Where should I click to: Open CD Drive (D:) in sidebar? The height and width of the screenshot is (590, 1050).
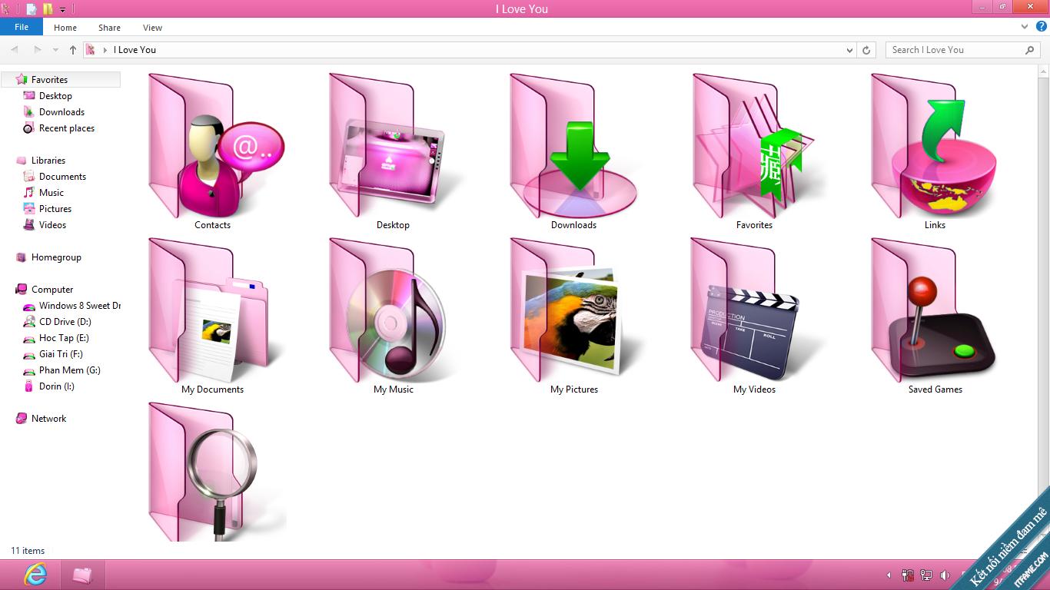click(65, 322)
